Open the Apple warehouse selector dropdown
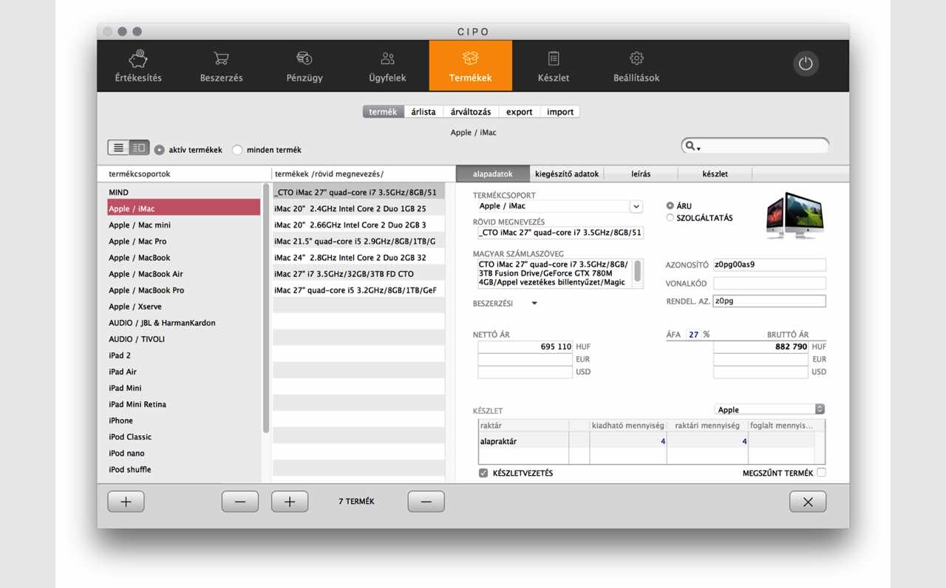 [820, 409]
